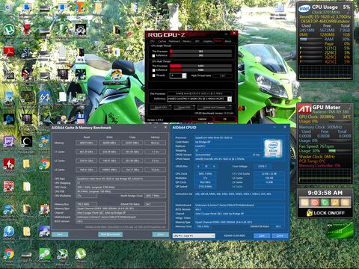Click the 9:03:58 AM clock display
Viewport: 359px width, 269px height.
coord(325,193)
